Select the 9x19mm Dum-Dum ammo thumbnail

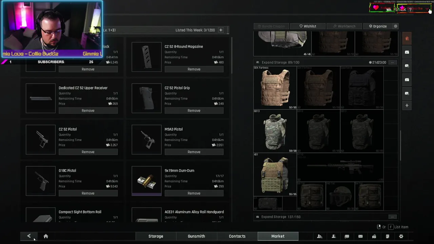[x=146, y=181]
